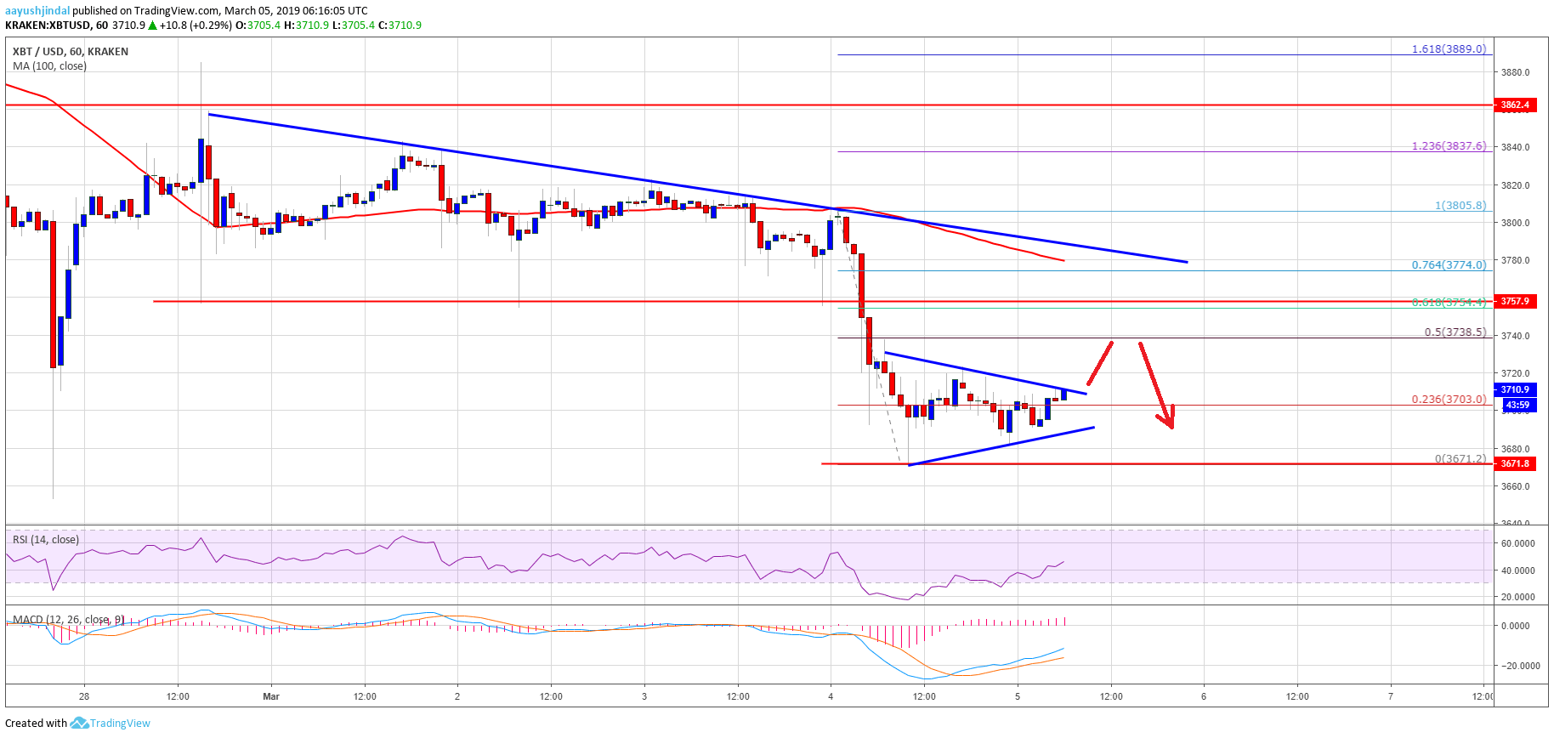Click the '6' date on time axis
Image resolution: width=1554 pixels, height=738 pixels.
click(1204, 696)
